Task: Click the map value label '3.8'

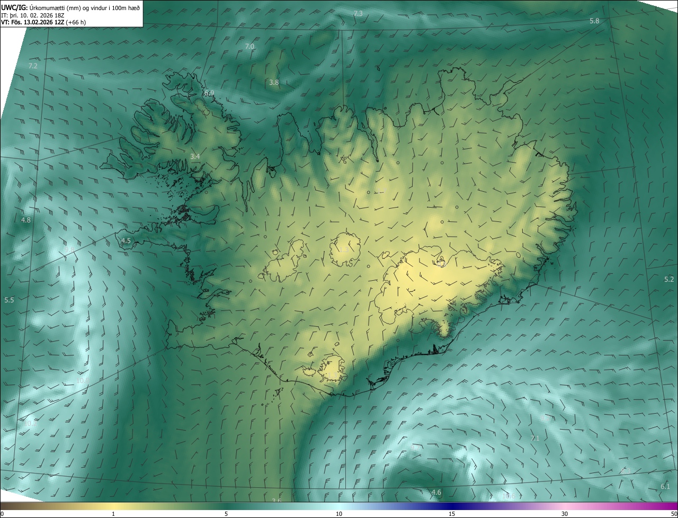Action: 274,83
